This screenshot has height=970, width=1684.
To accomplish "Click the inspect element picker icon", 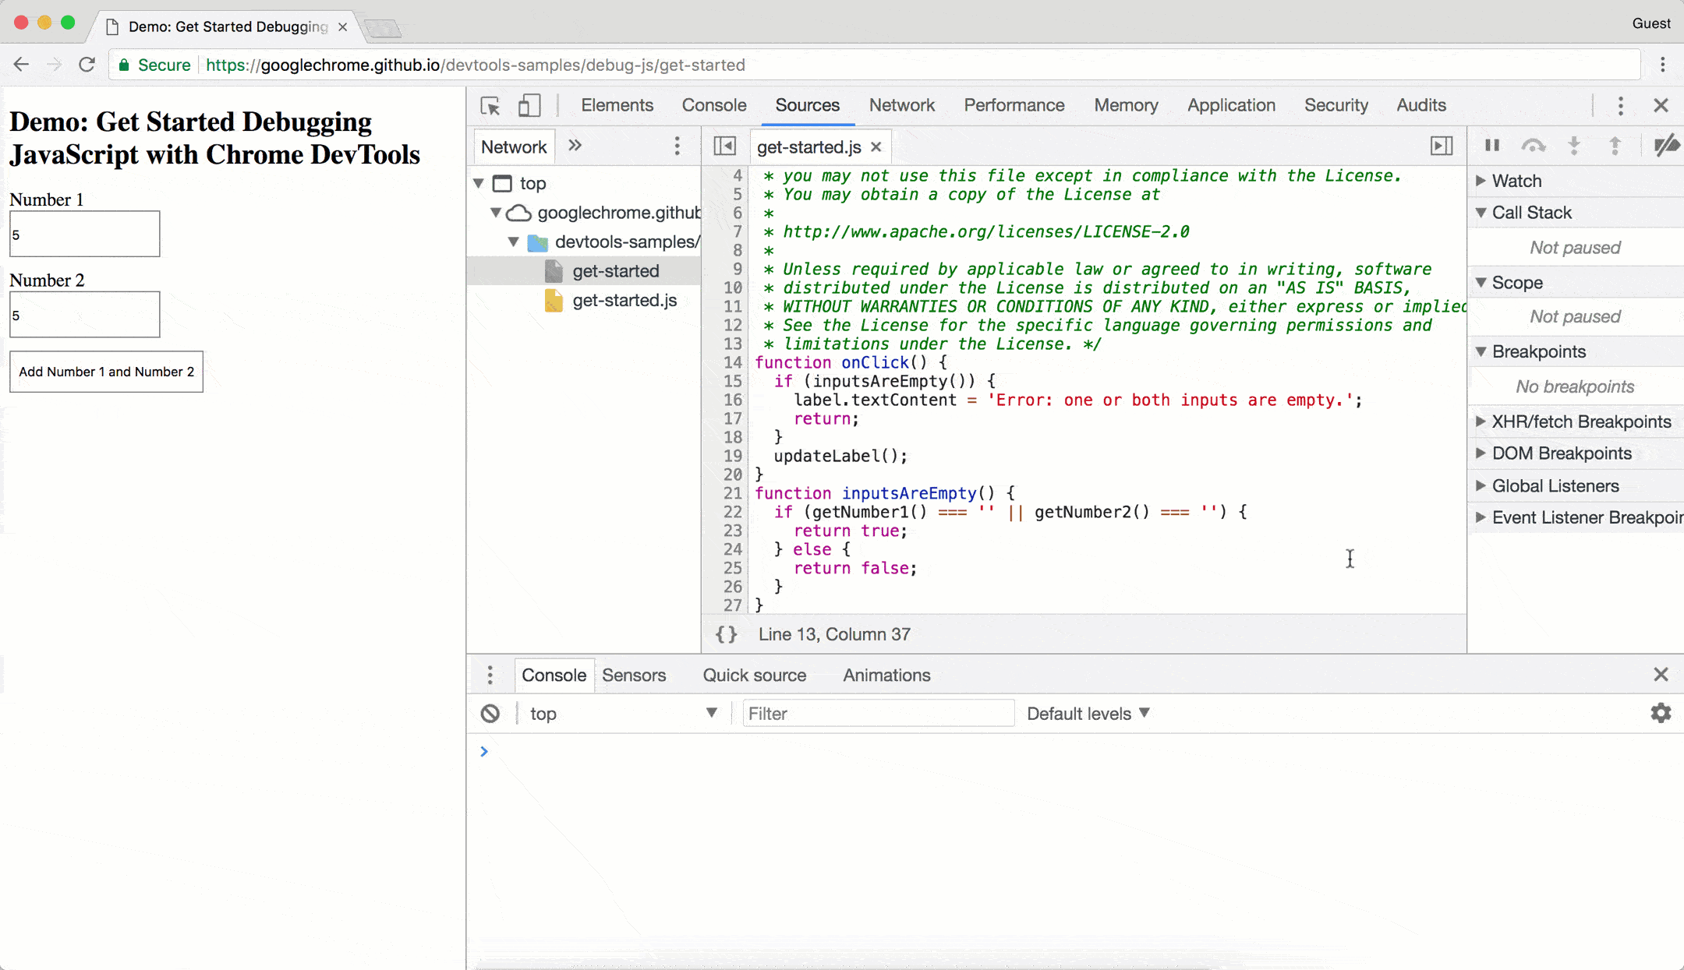I will (x=490, y=105).
